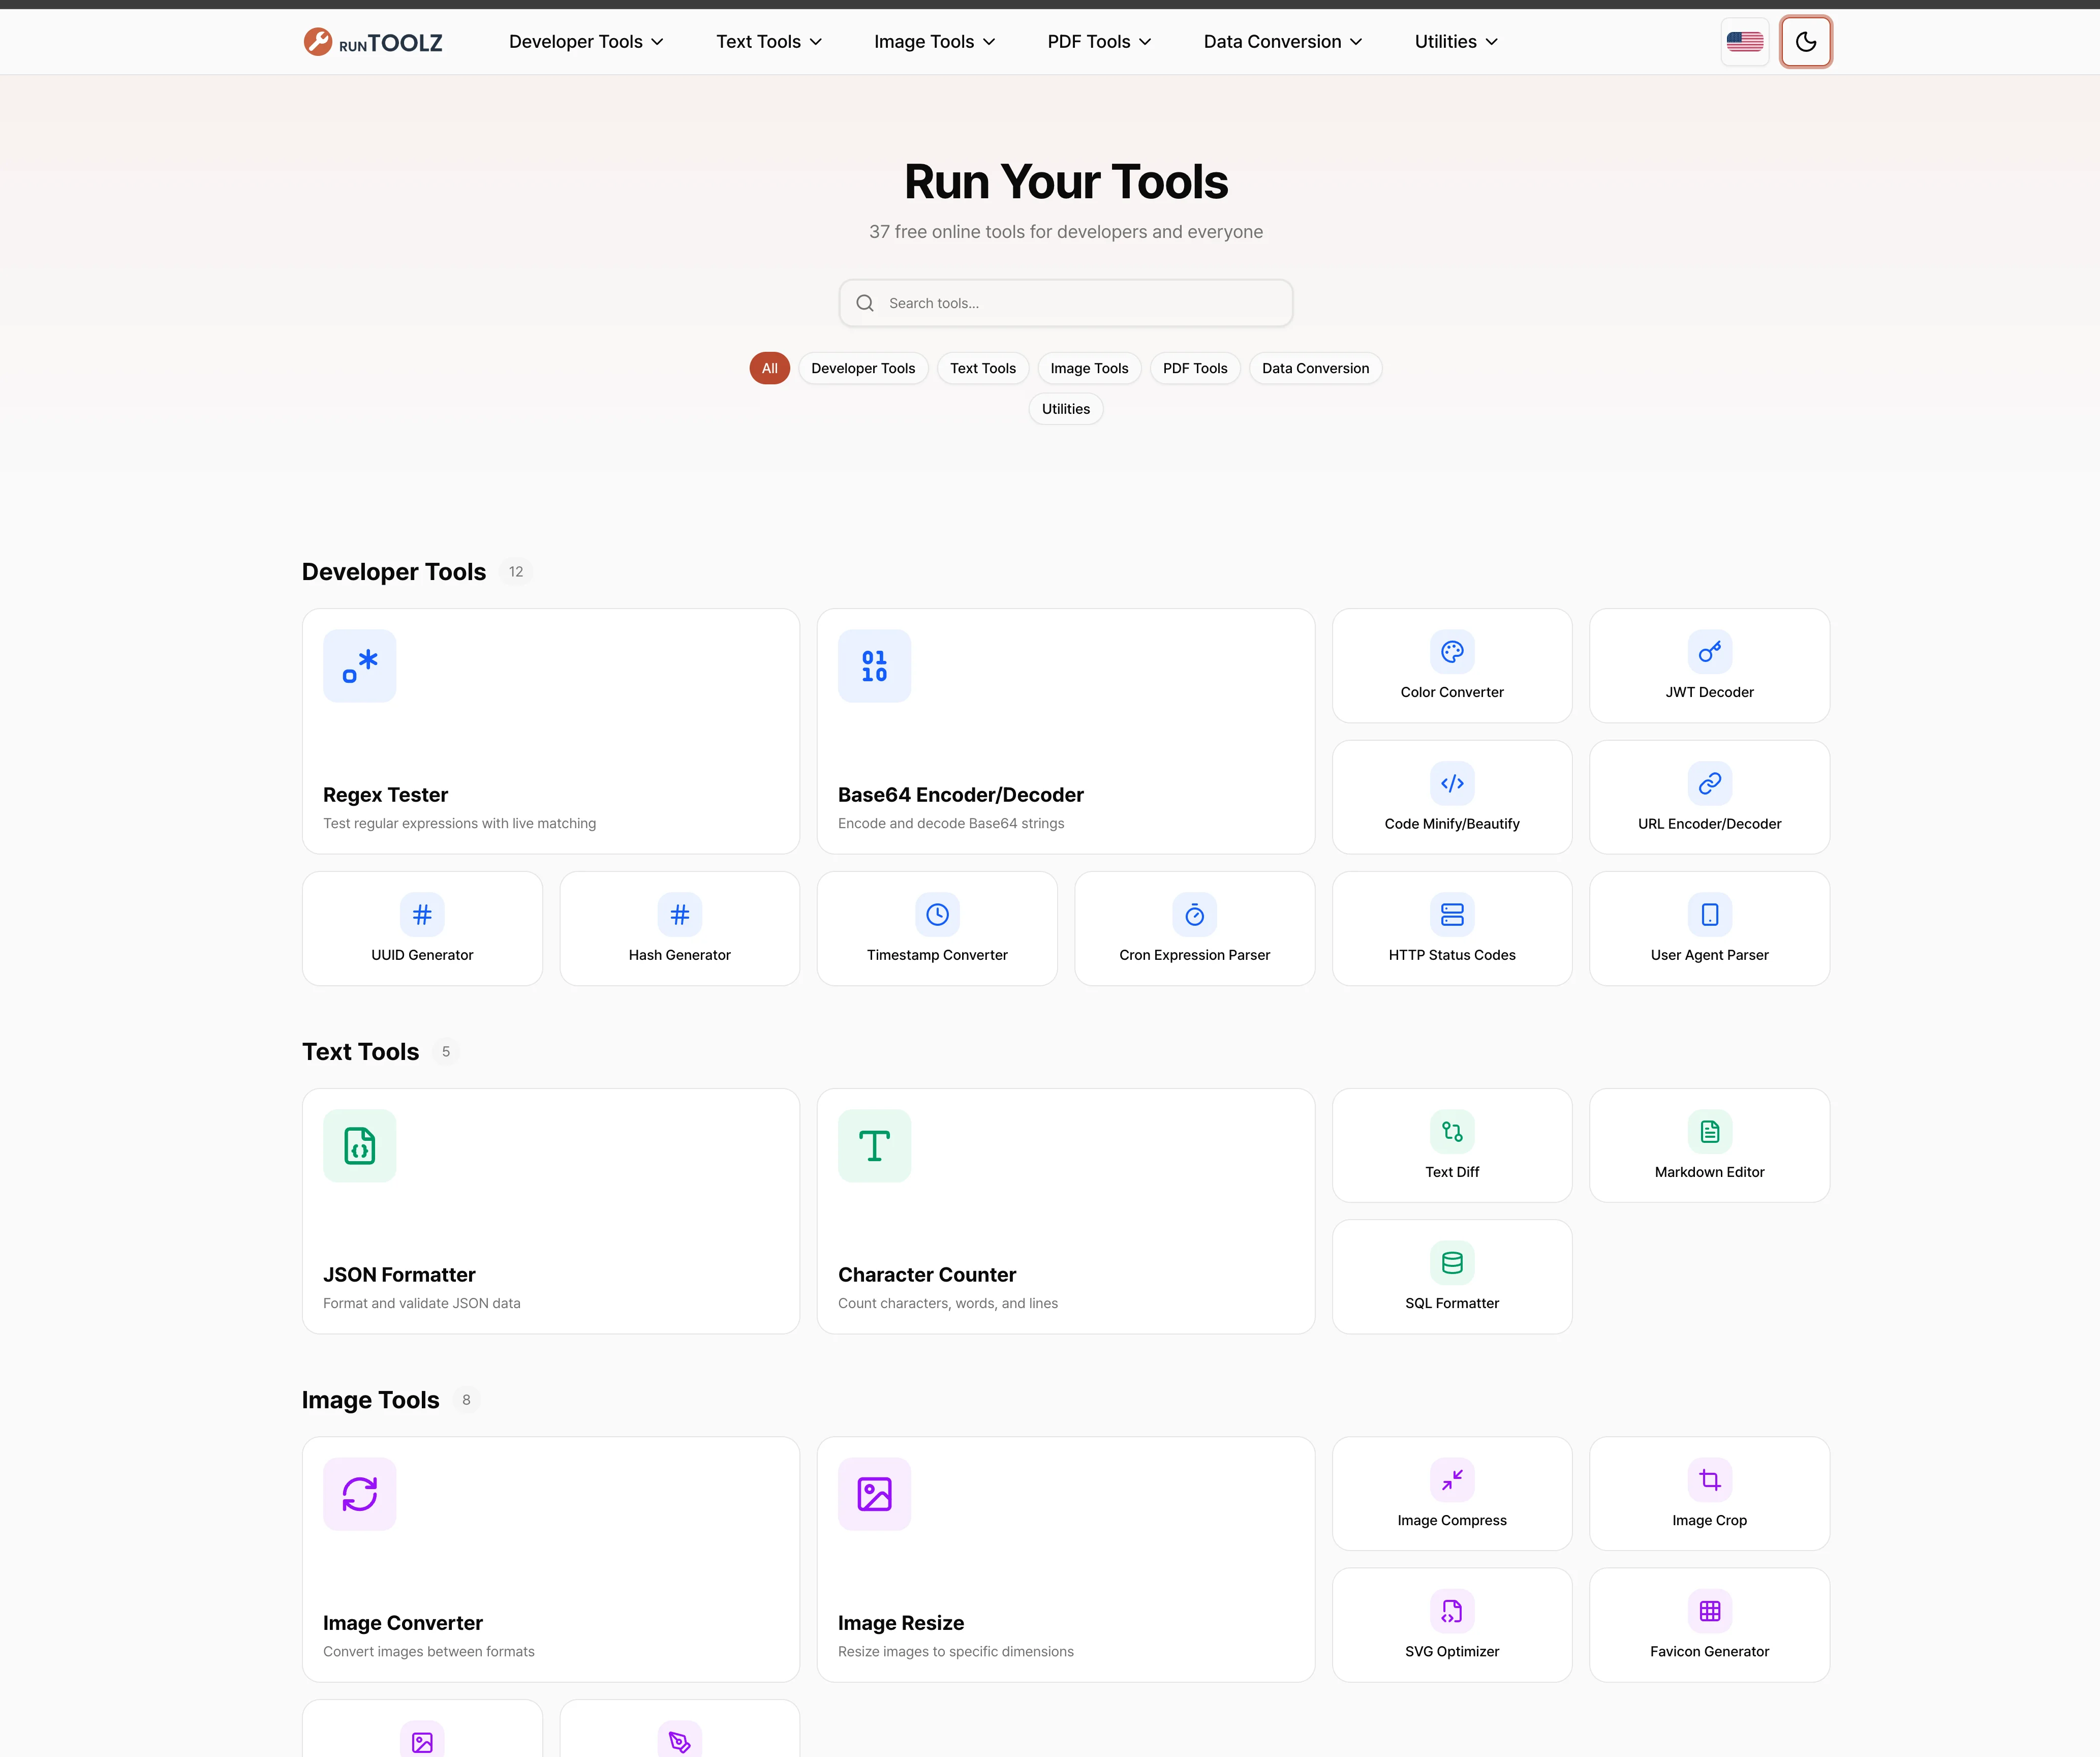Open the Character Counter tool
The image size is (2100, 1757).
(x=1065, y=1211)
